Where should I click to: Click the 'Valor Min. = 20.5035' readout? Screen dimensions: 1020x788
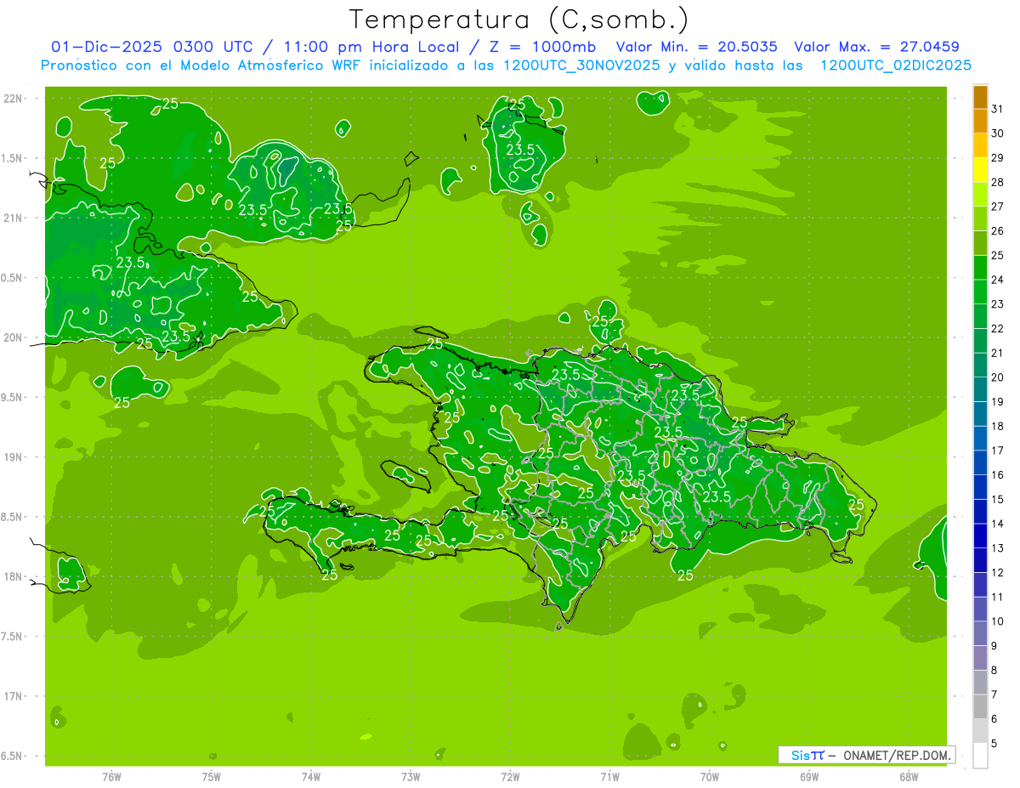[696, 47]
